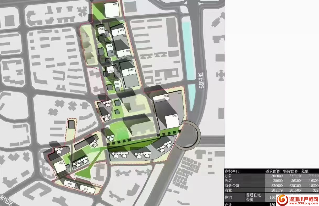Click the 容积率13 table title
Image resolution: width=319 pixels, height=206 pixels.
tap(232, 171)
